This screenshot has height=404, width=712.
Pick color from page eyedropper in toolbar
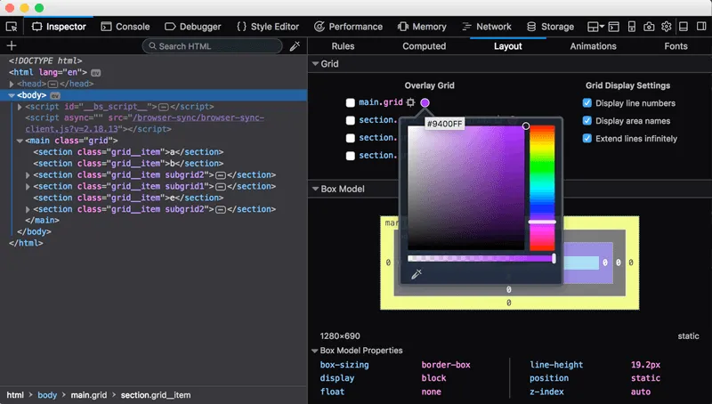coord(295,46)
